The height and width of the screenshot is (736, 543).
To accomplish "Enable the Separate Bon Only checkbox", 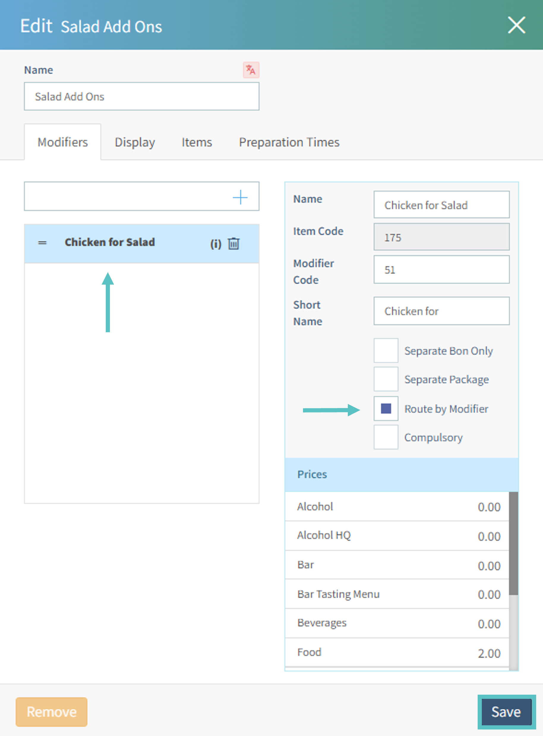I will [386, 350].
